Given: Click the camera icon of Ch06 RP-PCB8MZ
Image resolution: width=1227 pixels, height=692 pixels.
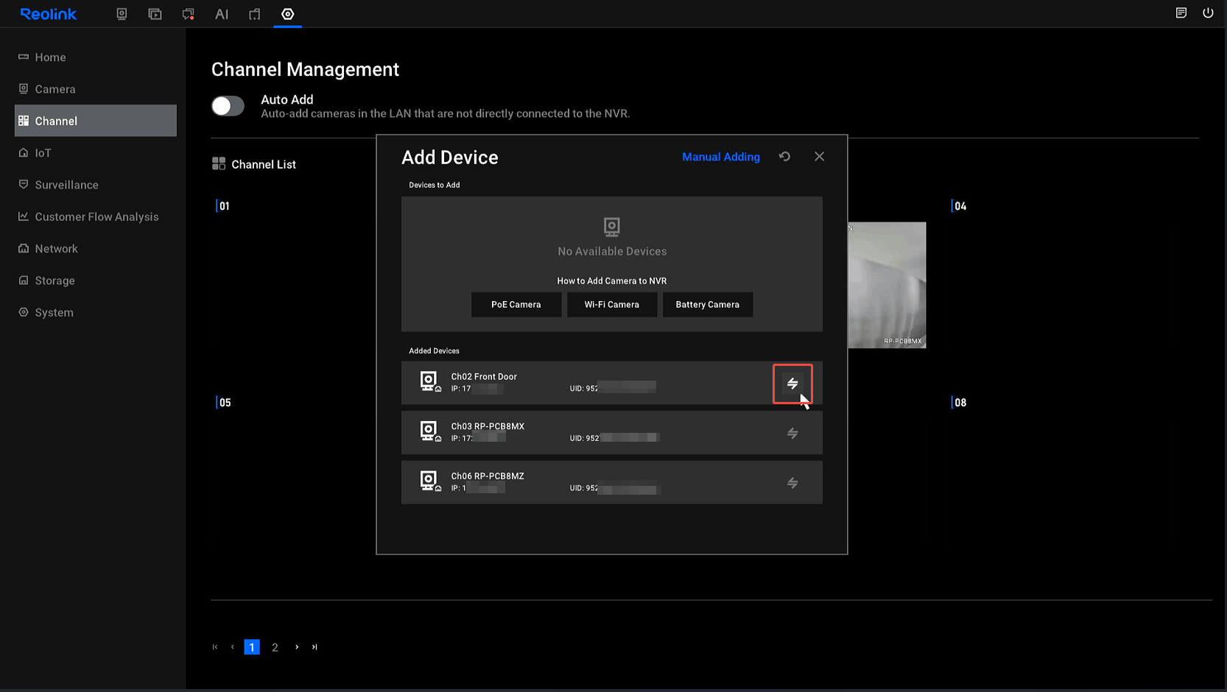Looking at the screenshot, I should pos(430,481).
